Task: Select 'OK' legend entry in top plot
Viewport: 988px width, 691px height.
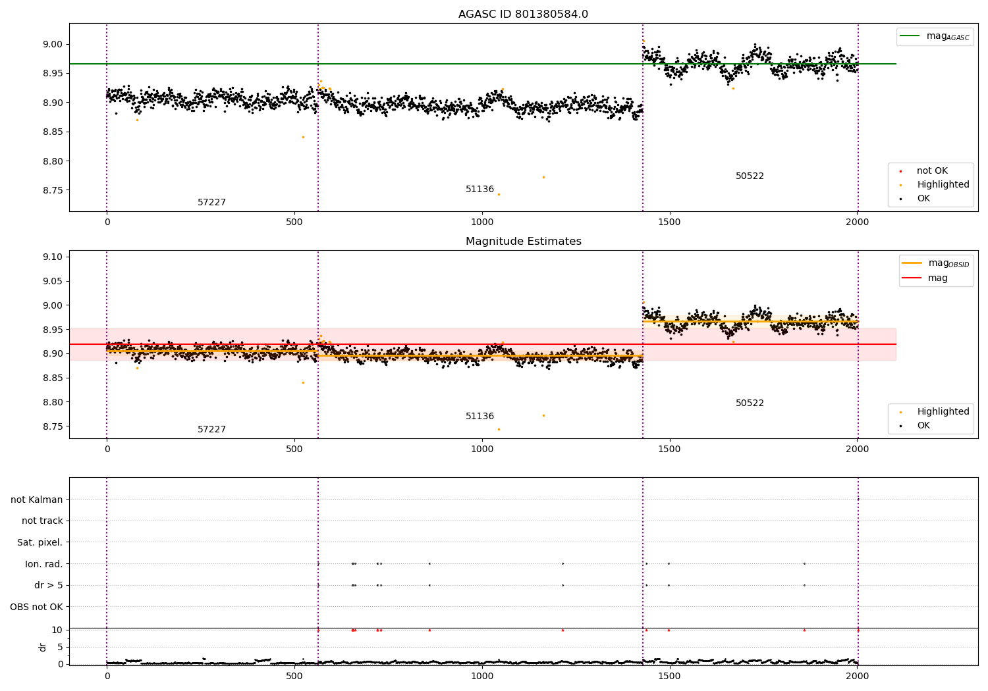Action: point(923,199)
